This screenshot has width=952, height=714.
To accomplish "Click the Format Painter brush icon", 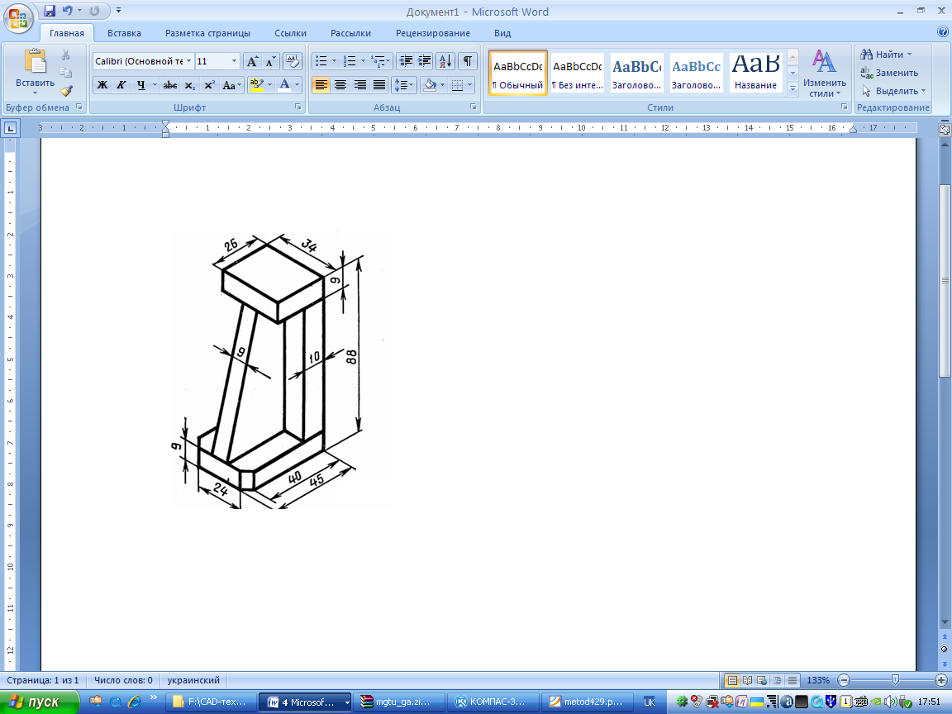I will point(66,91).
